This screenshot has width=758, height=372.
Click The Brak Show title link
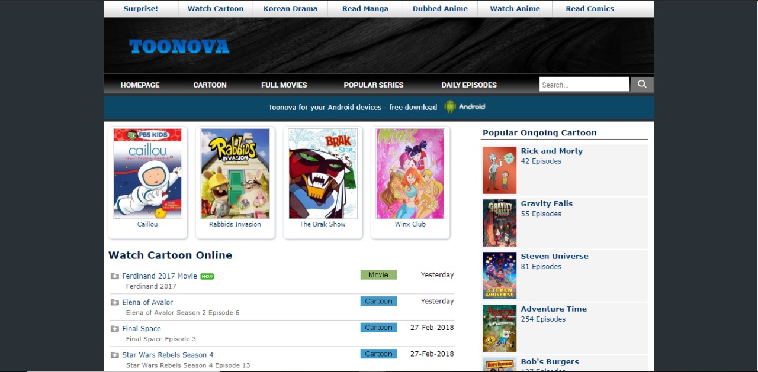tap(323, 225)
